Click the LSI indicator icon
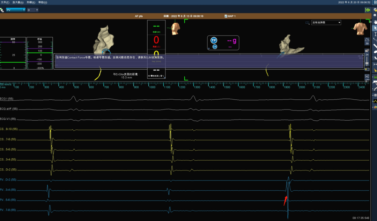 [x=215, y=47]
